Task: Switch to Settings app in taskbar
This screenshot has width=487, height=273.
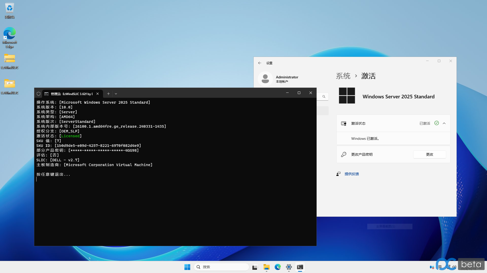Action: 289,267
